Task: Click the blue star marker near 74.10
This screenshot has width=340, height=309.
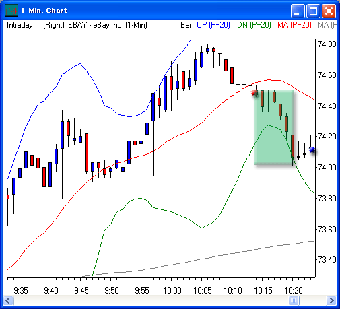Action: coord(312,149)
